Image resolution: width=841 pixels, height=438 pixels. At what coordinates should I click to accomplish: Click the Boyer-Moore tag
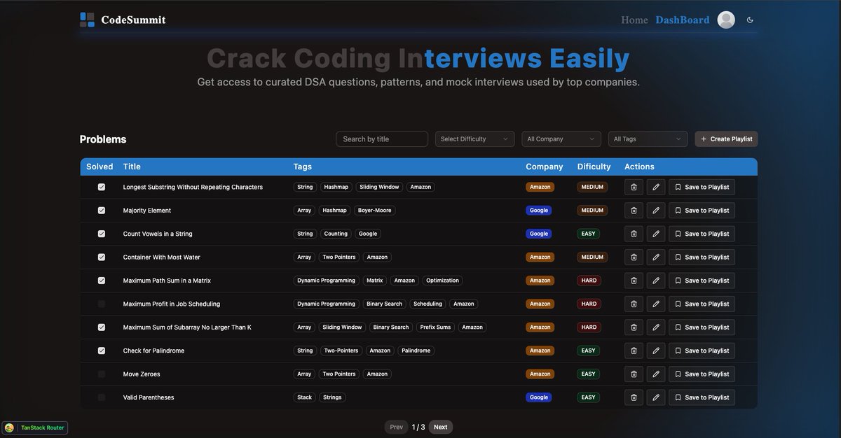[x=374, y=211]
